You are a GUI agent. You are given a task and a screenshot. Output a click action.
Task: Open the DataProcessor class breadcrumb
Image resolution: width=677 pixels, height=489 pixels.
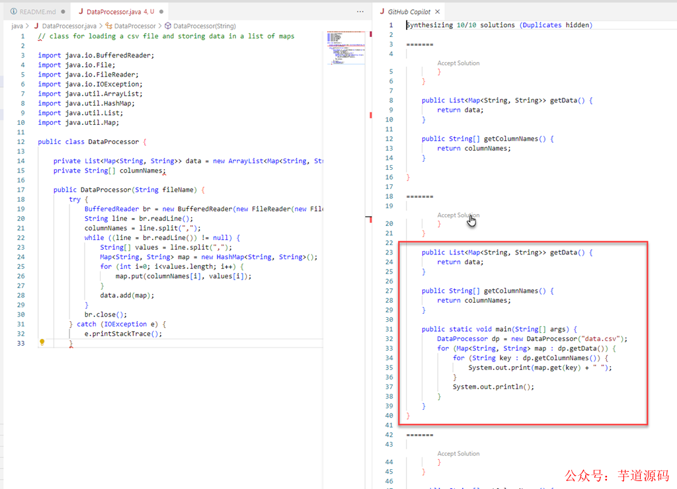pos(135,26)
